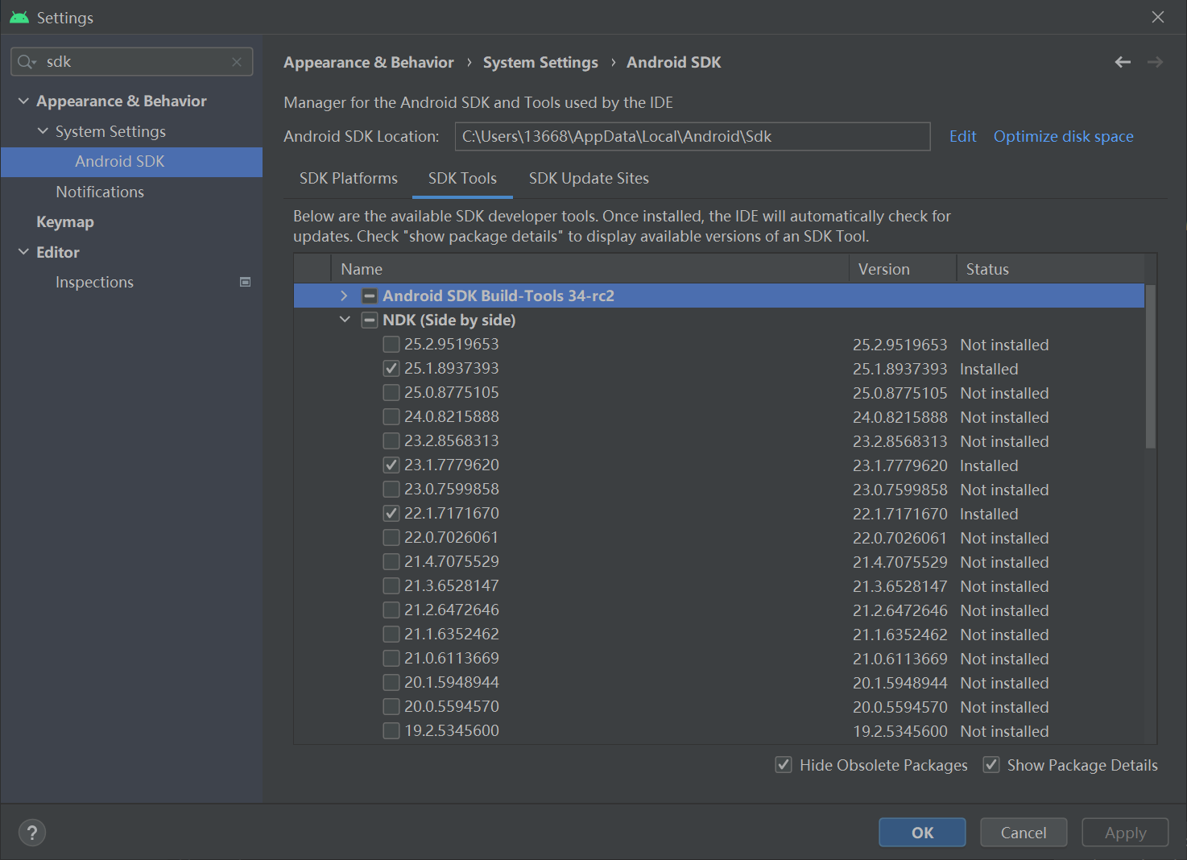This screenshot has width=1187, height=860.
Task: Select the 20.1.5948944 NDK row name
Action: (451, 682)
